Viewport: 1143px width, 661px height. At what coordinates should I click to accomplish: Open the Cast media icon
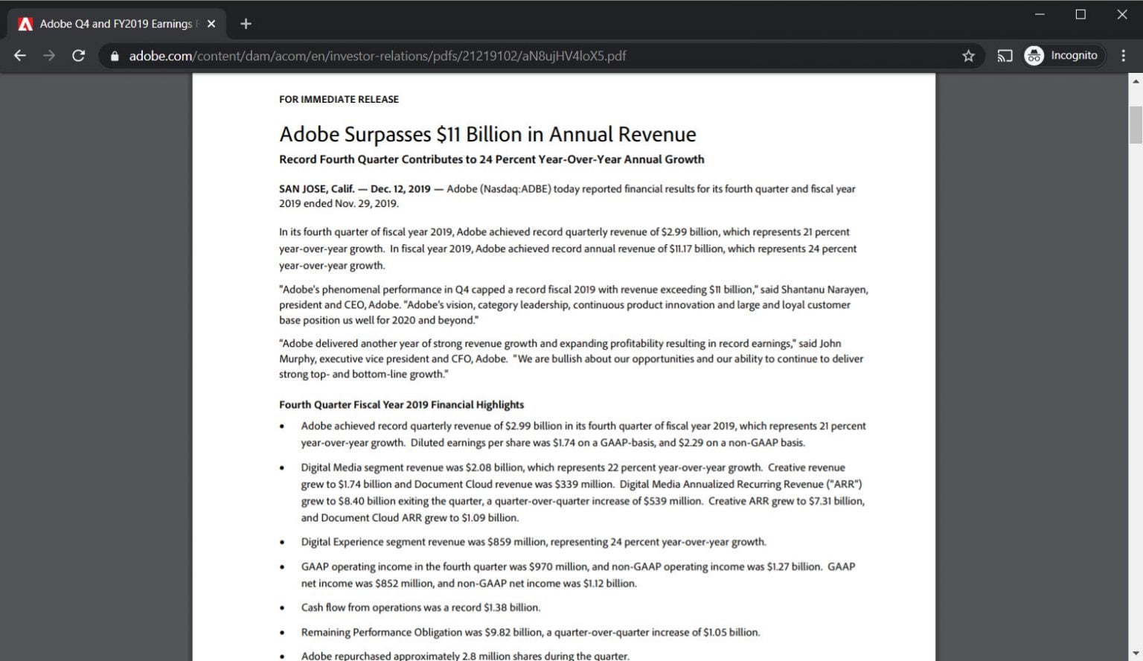pos(1005,56)
